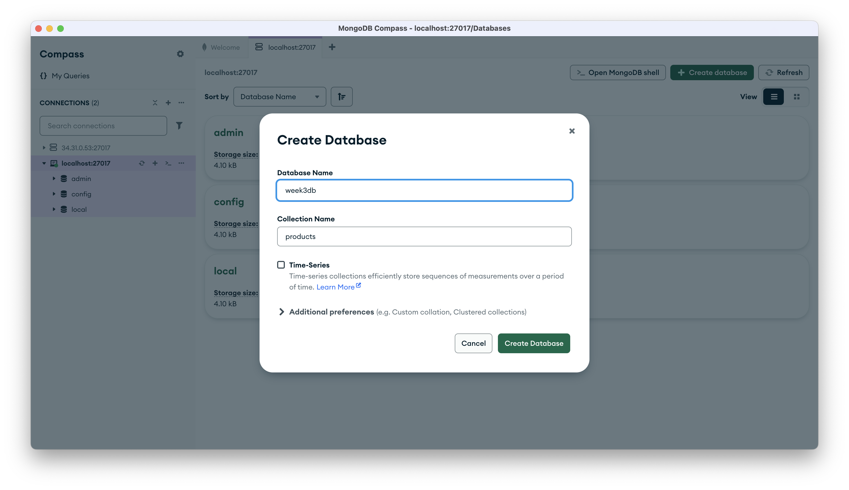Open Compass settings gear icon
The height and width of the screenshot is (490, 849).
click(180, 54)
